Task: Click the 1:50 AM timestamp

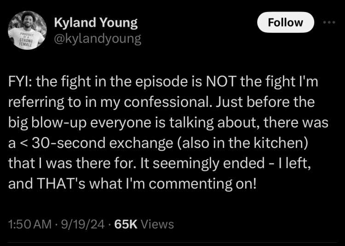Action: click(30, 224)
